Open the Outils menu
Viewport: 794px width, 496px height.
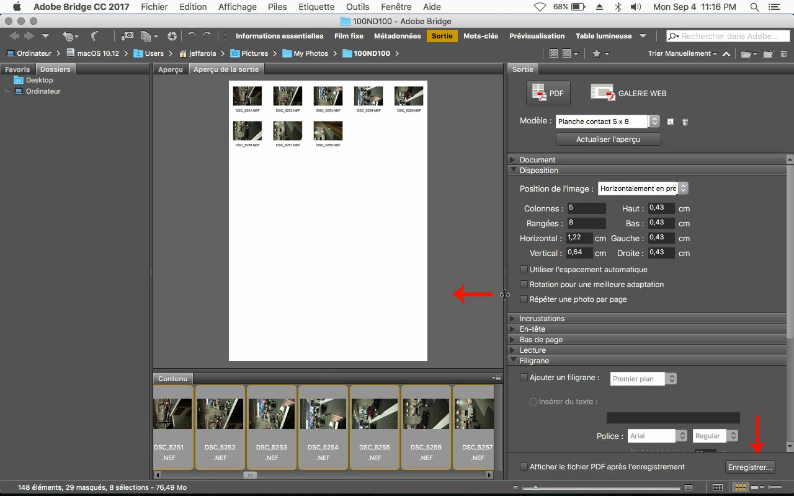pos(358,7)
